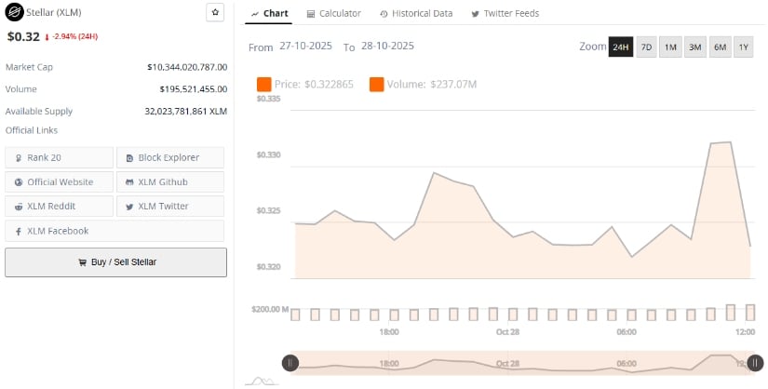
Task: Select the 1Y zoom range
Action: tap(743, 47)
